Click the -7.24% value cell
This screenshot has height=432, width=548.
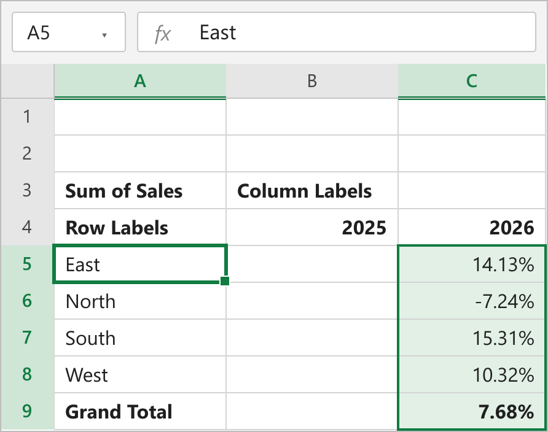coord(472,301)
